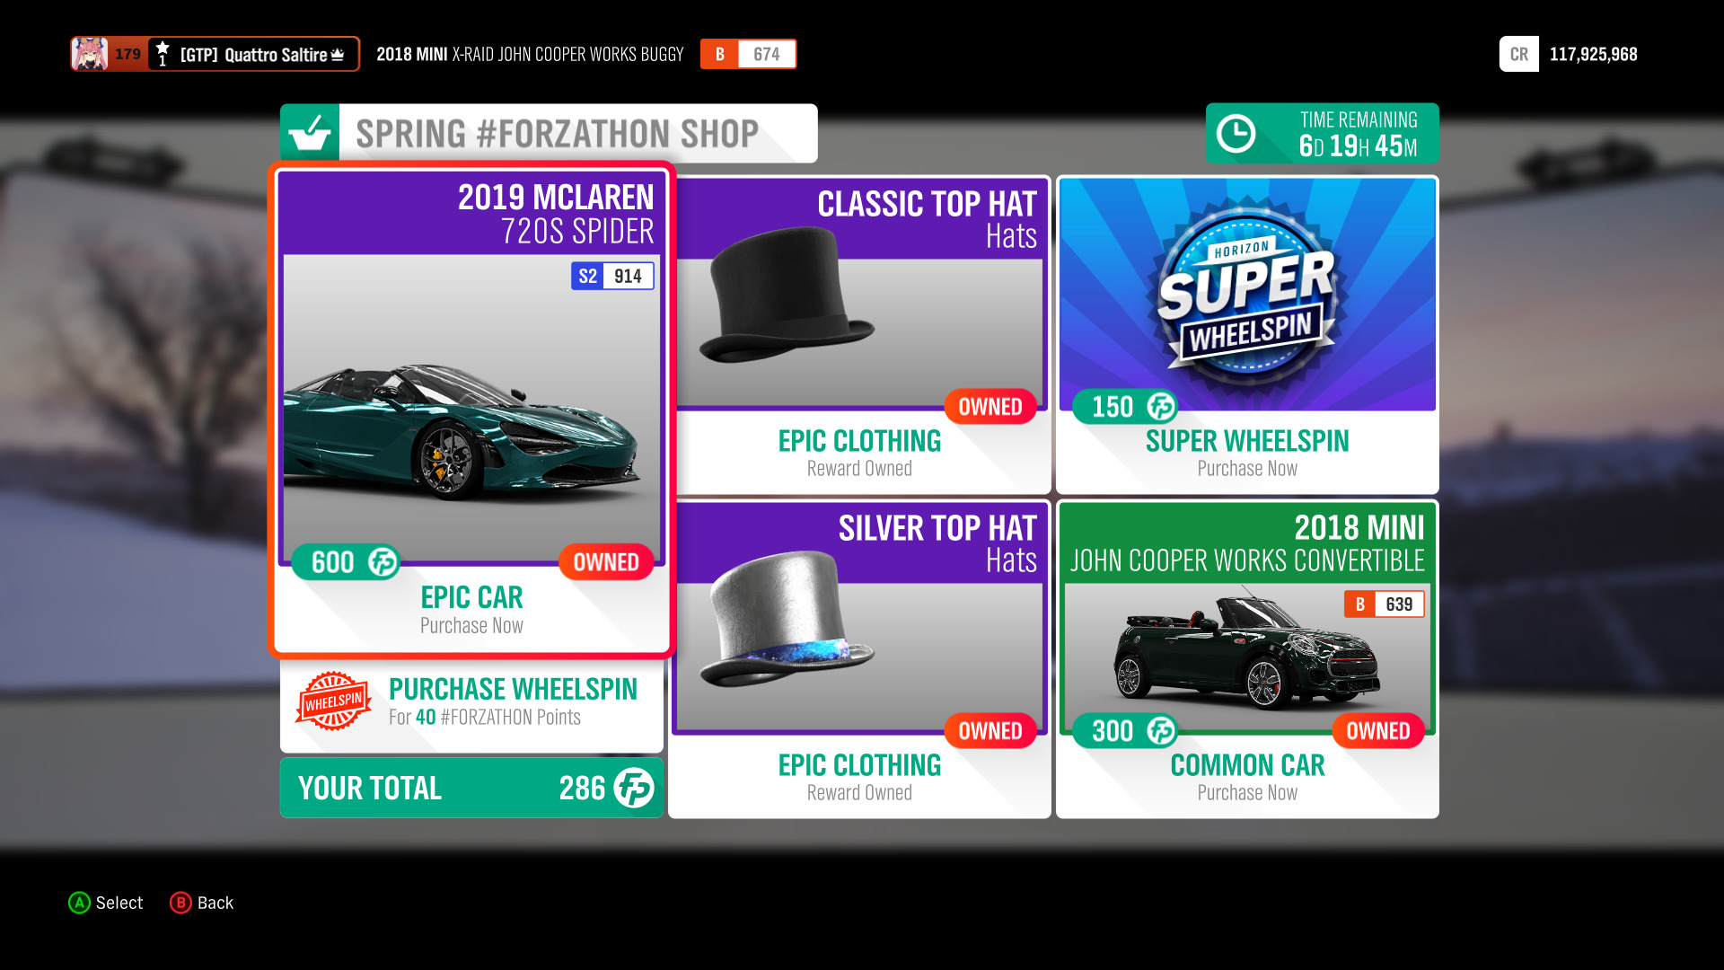Image resolution: width=1724 pixels, height=970 pixels.
Task: Click the clock icon in Time Remaining
Action: [x=1236, y=134]
